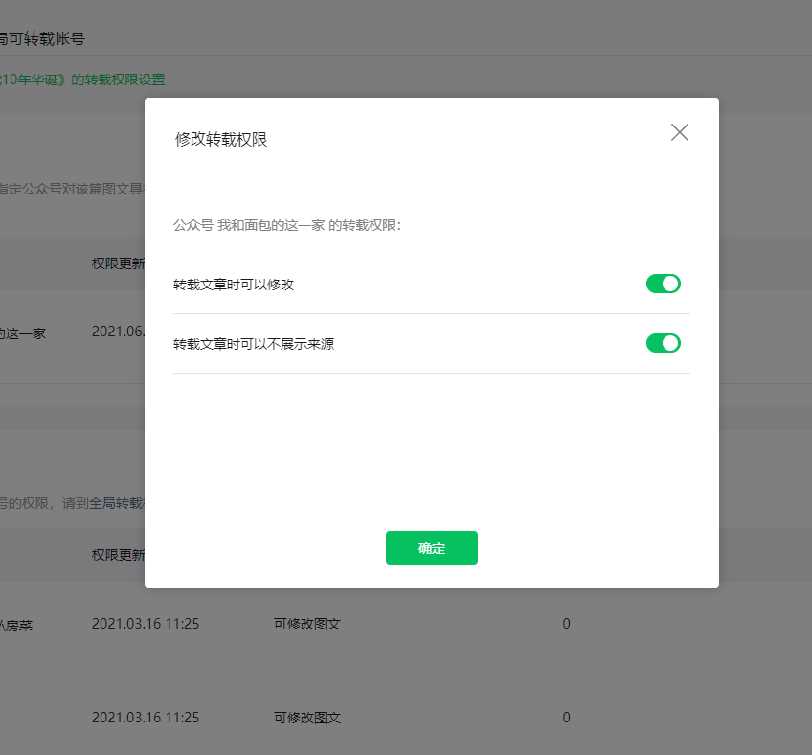Image resolution: width=812 pixels, height=755 pixels.
Task: Select 修改转载权限 dialog title text
Action: 221,139
